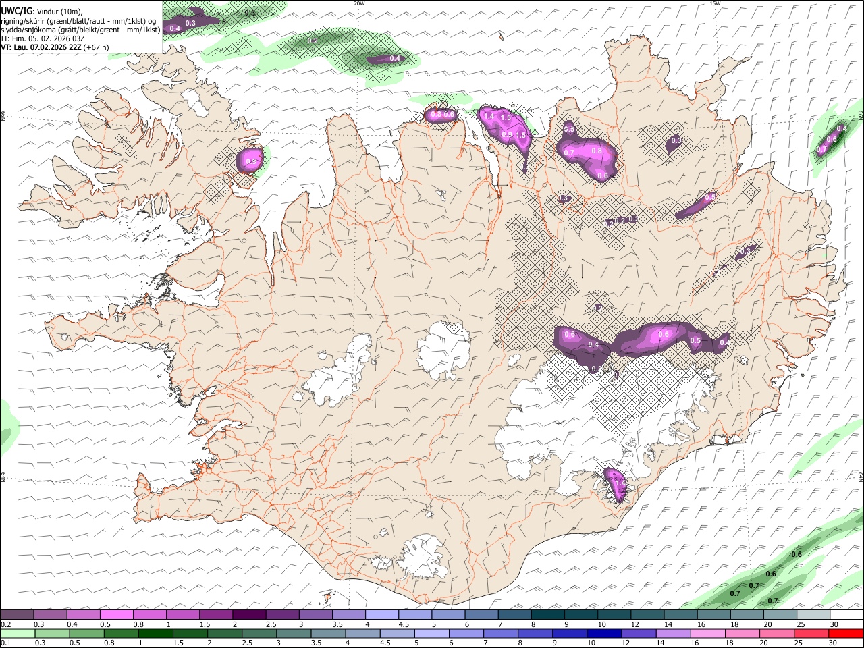Select the pale grey 25–30 snow legend swatch
864x648 pixels.
[813, 615]
